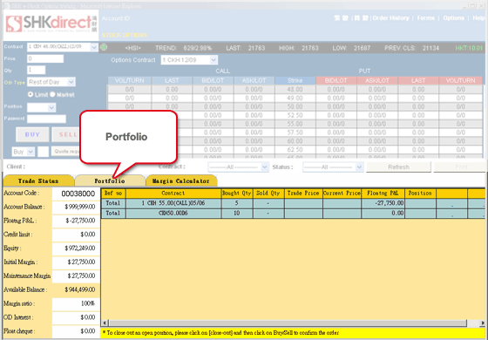Select the Market order radio button
The image size is (488, 340).
[52, 94]
